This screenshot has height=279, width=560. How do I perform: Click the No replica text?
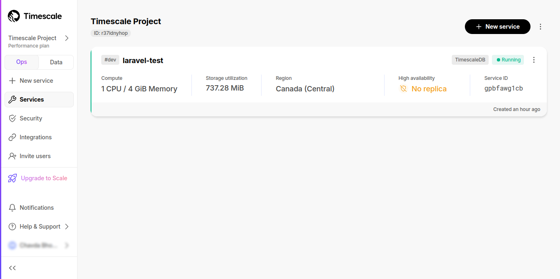(429, 89)
